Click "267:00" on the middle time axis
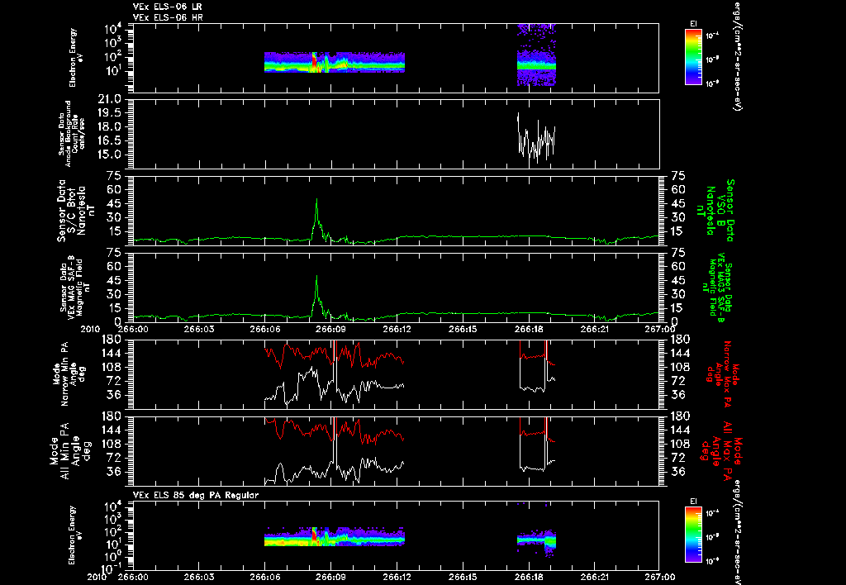 pyautogui.click(x=659, y=329)
